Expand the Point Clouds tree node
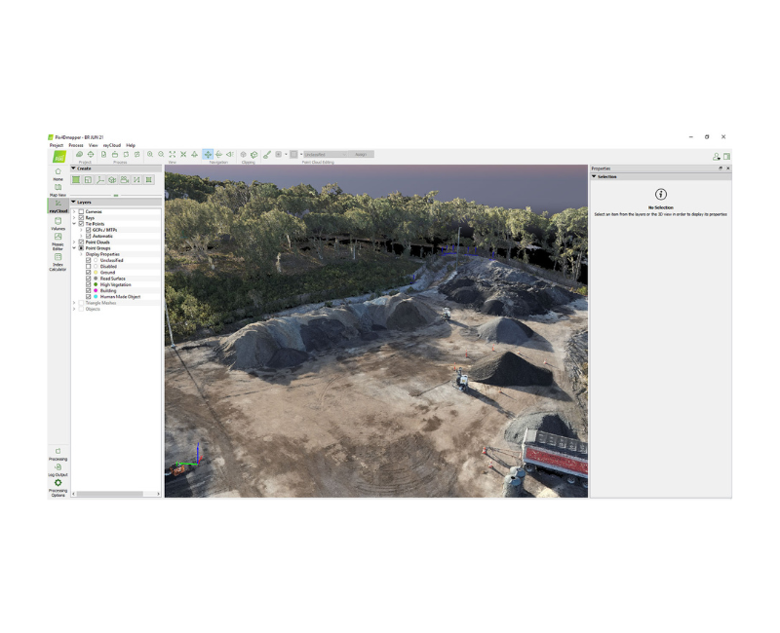780x633 pixels. tap(75, 242)
